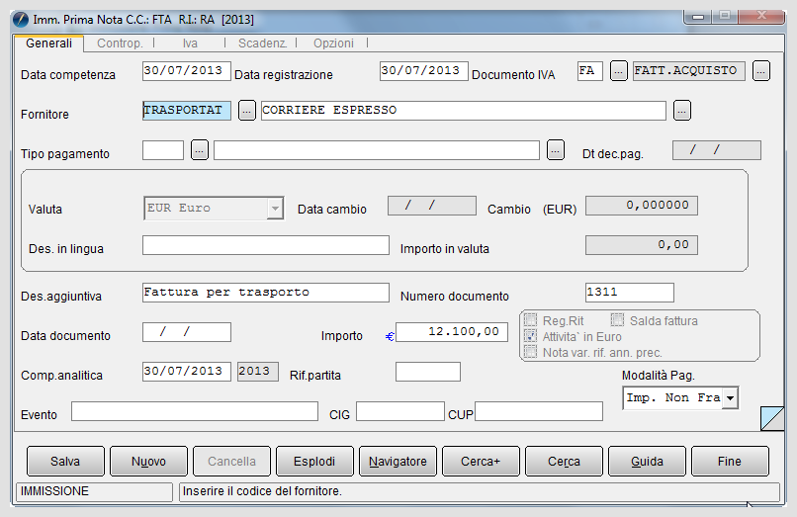Expand the Modalità Pag. dropdown
797x517 pixels.
click(731, 398)
